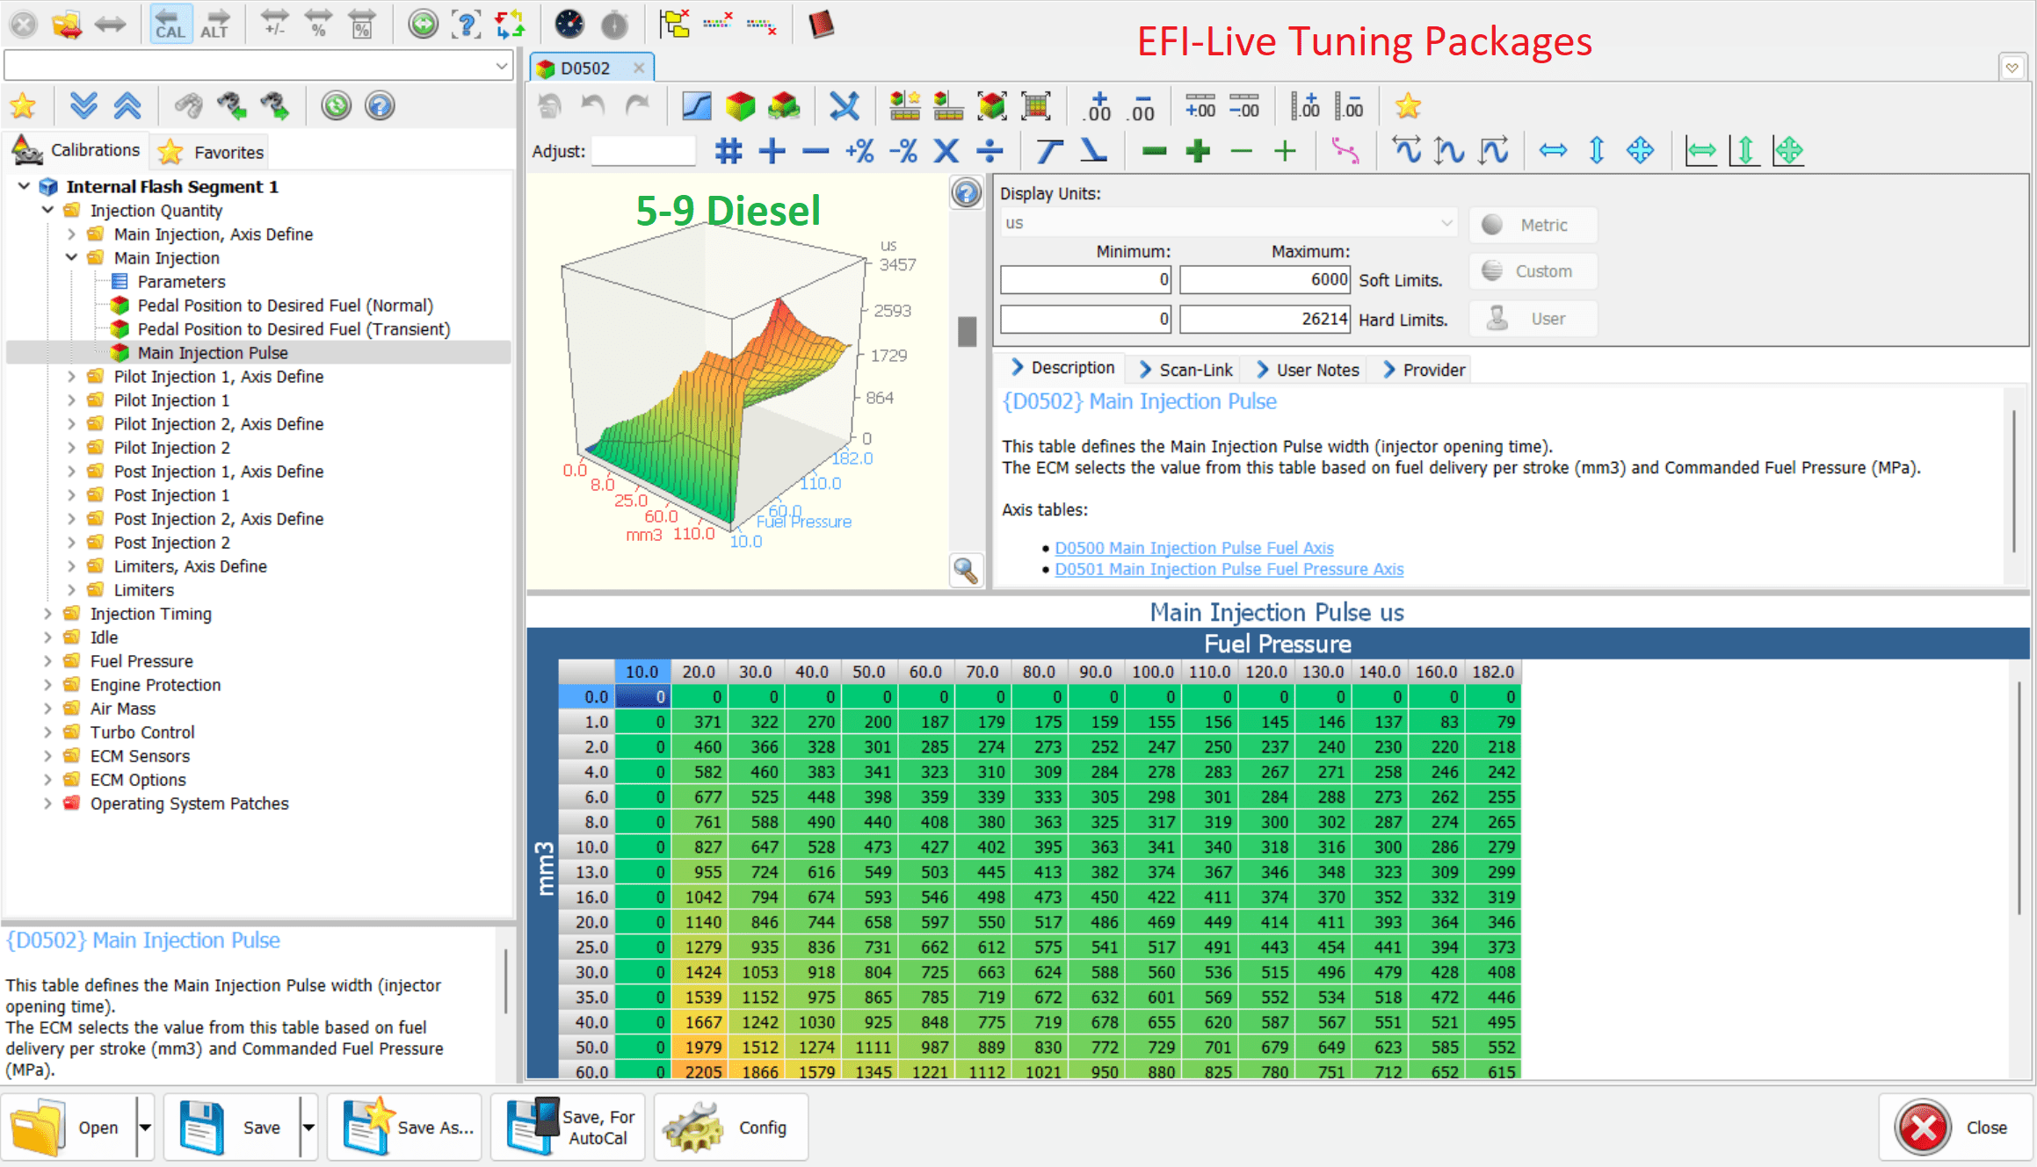Click the blue vertical double arrow fill icon

pyautogui.click(x=1597, y=151)
